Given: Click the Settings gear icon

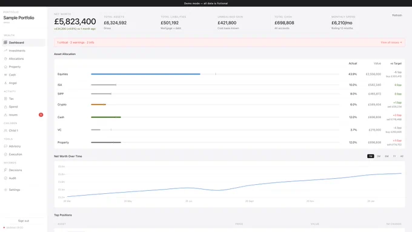Looking at the screenshot, I should point(5,190).
